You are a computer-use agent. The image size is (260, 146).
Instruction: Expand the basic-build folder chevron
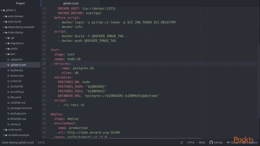click(x=4, y=21)
